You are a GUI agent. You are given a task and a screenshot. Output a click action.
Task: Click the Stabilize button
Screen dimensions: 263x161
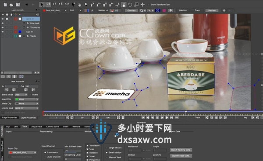point(183,10)
